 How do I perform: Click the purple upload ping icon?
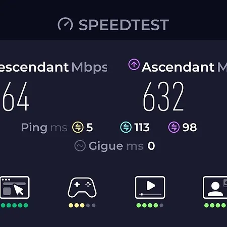tap(174, 127)
